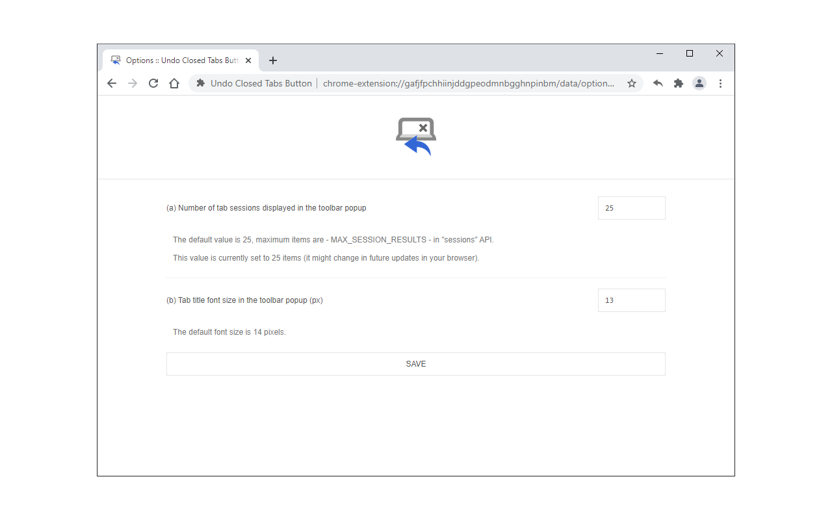Screen dimensions: 832x520
Task: Click the tab favicon in the browser tab
Action: tap(115, 60)
